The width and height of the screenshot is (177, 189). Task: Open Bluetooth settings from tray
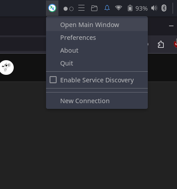pyautogui.click(x=164, y=8)
